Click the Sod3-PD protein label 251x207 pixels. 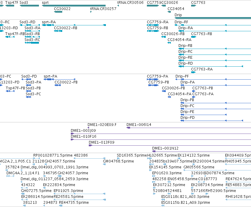[29, 76]
